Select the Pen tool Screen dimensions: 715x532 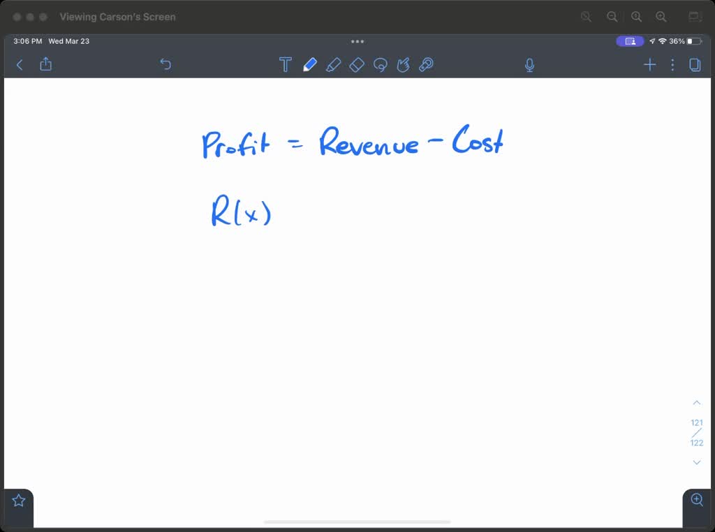coord(310,64)
